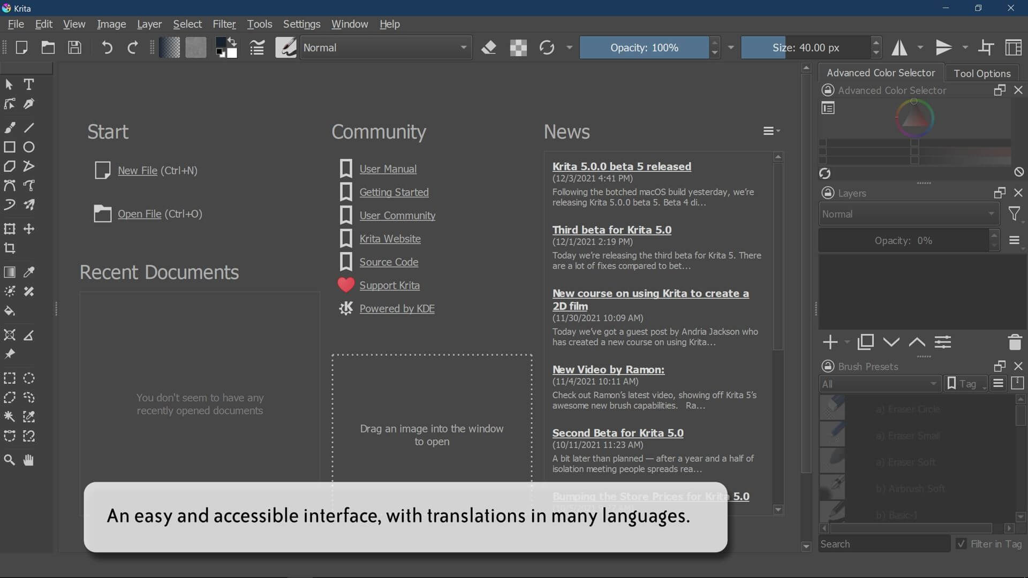Viewport: 1028px width, 578px height.
Task: Select the Text tool in the toolbox
Action: click(x=29, y=85)
